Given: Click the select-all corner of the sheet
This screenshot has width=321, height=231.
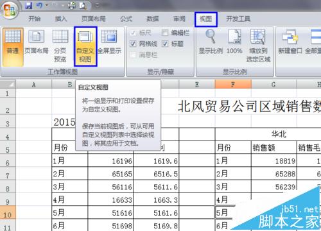Looking at the screenshot, I should coord(8,84).
